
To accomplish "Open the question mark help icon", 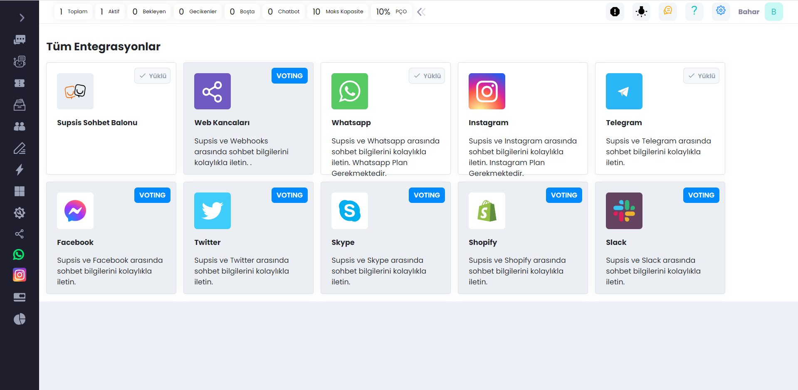I will coord(694,11).
